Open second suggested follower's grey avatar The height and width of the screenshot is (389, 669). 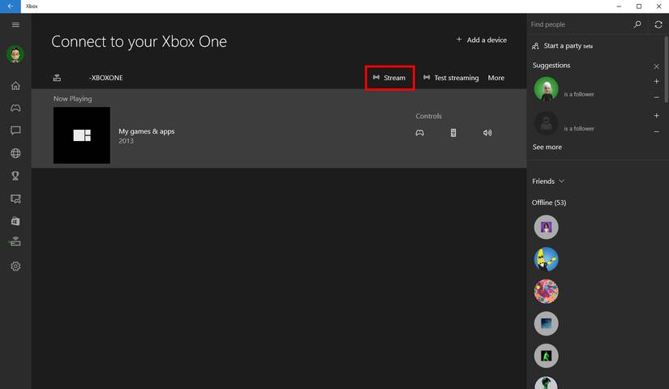[x=546, y=123]
